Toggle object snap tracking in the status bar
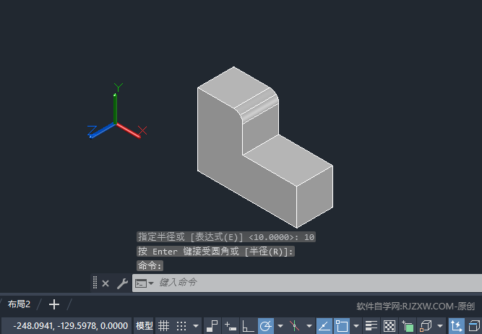 click(x=324, y=326)
